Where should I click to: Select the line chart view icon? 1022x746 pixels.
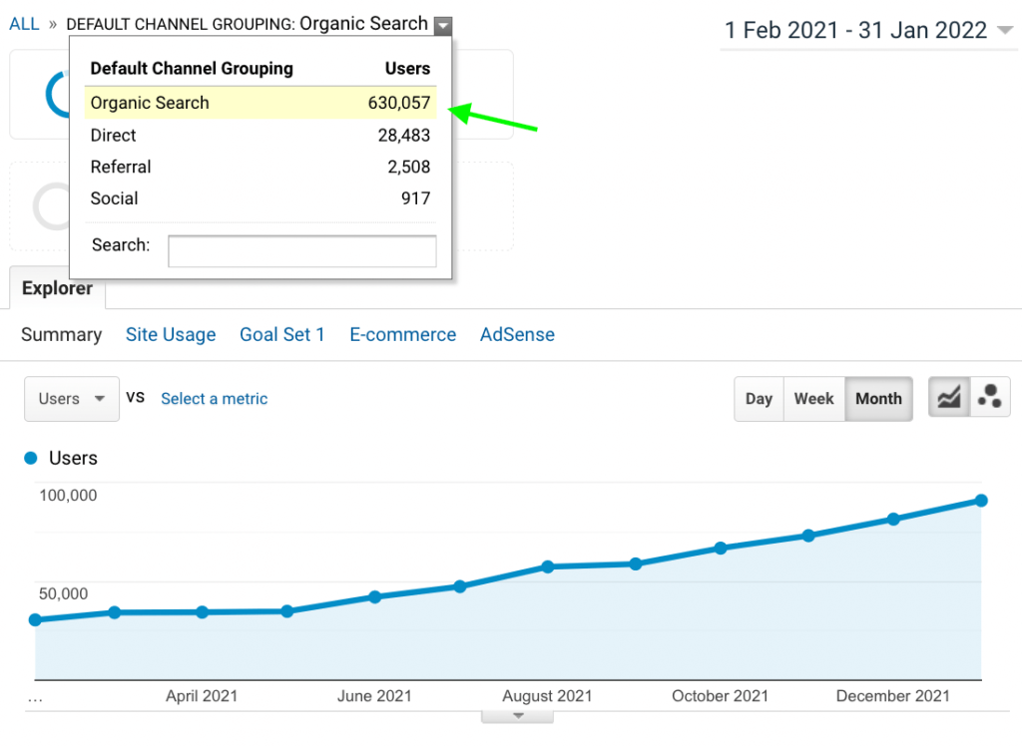pos(949,398)
